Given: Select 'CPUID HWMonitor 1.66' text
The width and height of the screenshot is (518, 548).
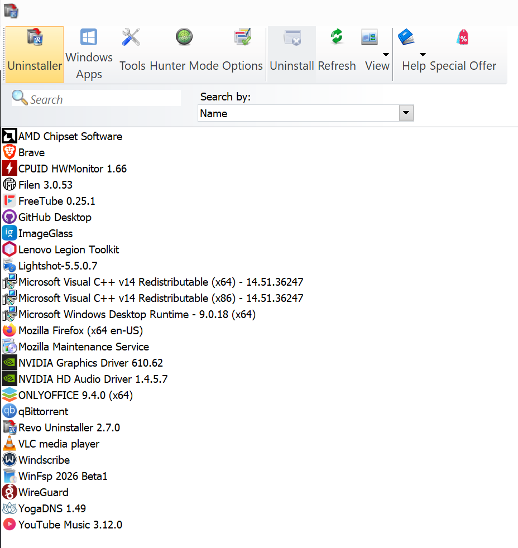Looking at the screenshot, I should pyautogui.click(x=73, y=169).
